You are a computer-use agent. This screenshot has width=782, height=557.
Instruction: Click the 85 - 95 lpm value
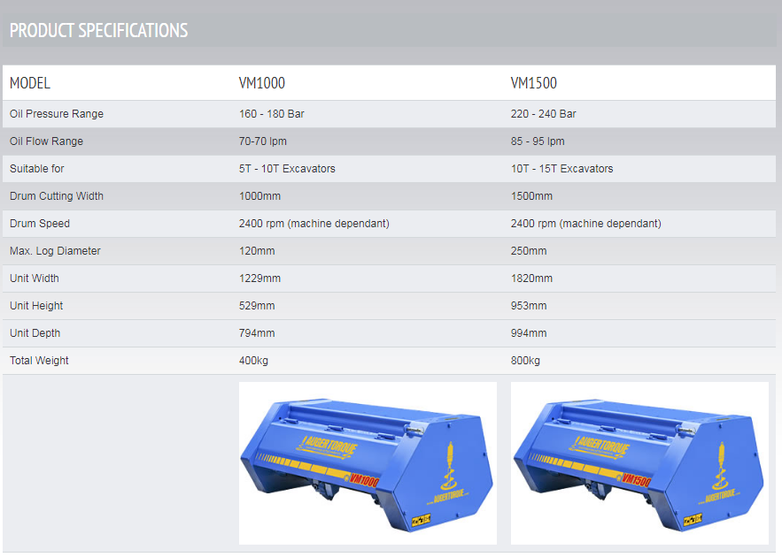[x=538, y=141]
